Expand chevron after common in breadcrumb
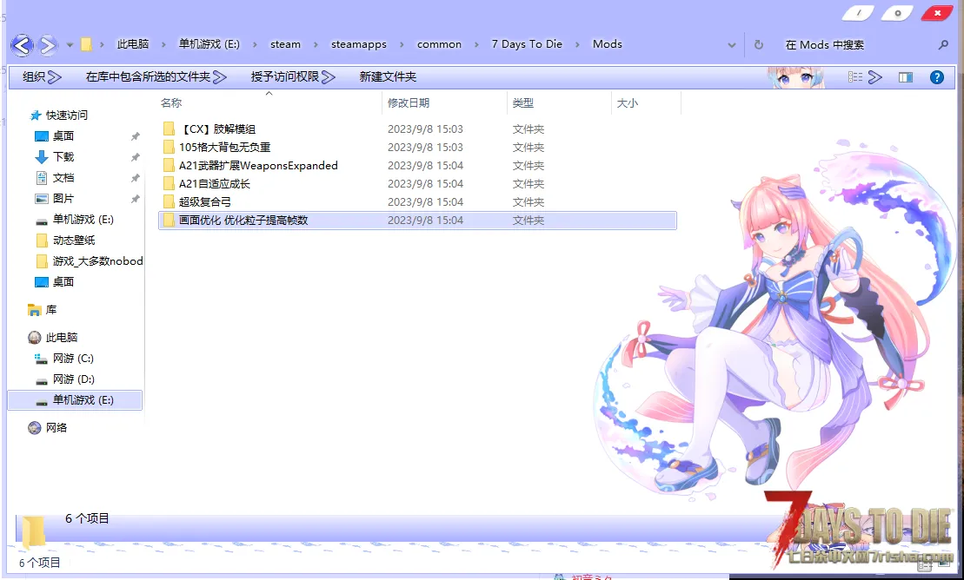The image size is (964, 580). [x=475, y=45]
